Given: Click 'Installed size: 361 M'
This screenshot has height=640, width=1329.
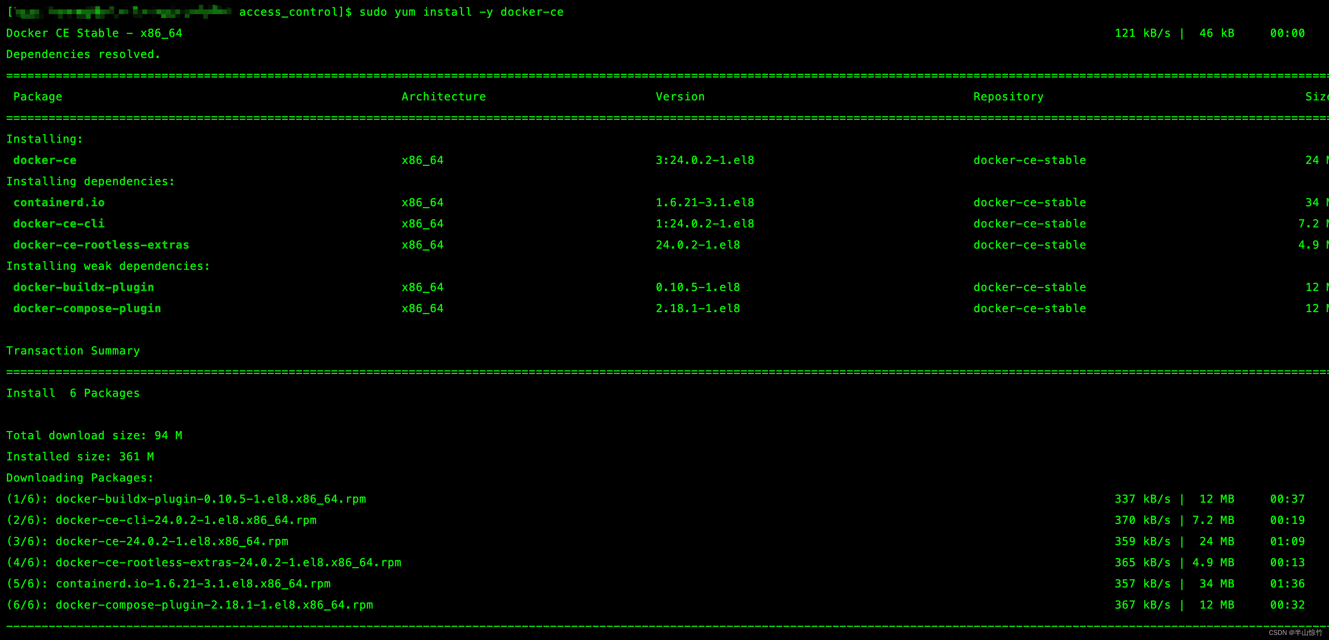Looking at the screenshot, I should pos(80,456).
